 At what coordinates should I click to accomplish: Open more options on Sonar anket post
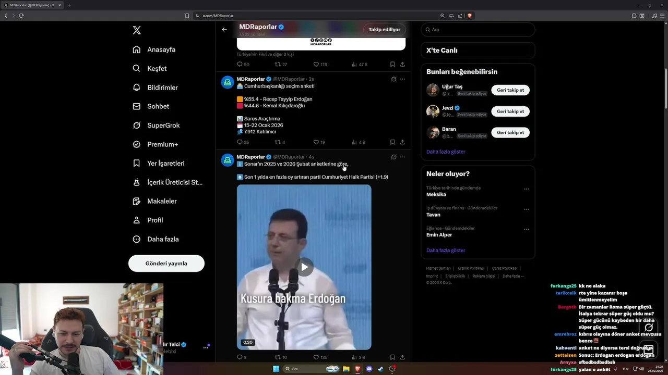point(402,157)
